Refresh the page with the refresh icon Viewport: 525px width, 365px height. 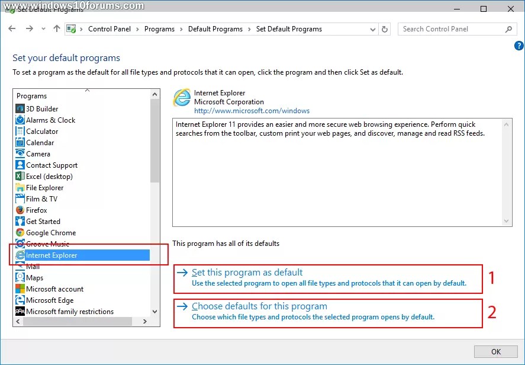(384, 28)
